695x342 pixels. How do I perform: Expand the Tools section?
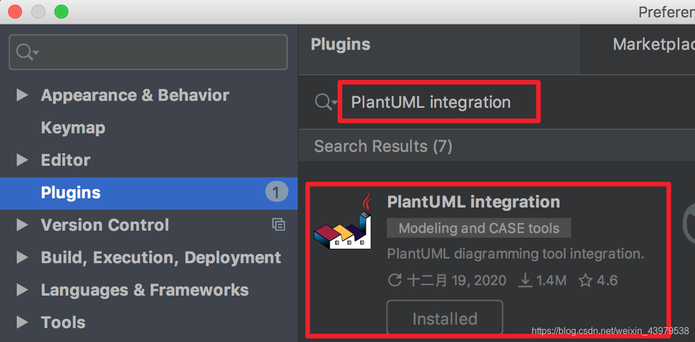(x=22, y=322)
